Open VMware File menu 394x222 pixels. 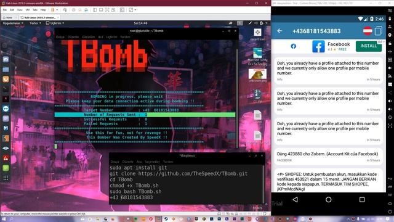tap(5, 10)
